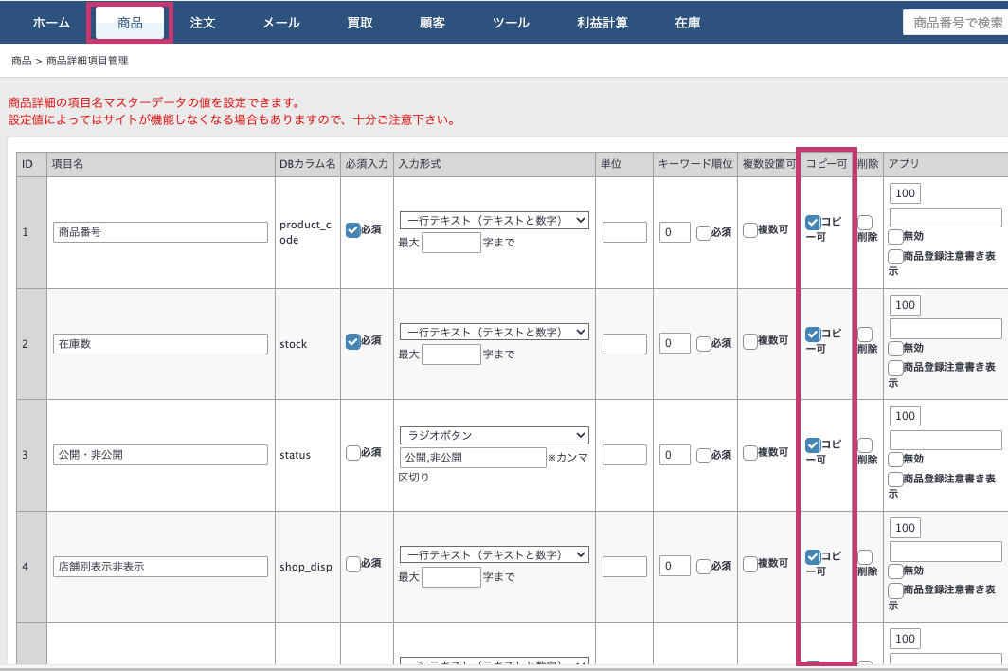
Task: Click the 商品 breadcrumb link
Action: (x=21, y=61)
